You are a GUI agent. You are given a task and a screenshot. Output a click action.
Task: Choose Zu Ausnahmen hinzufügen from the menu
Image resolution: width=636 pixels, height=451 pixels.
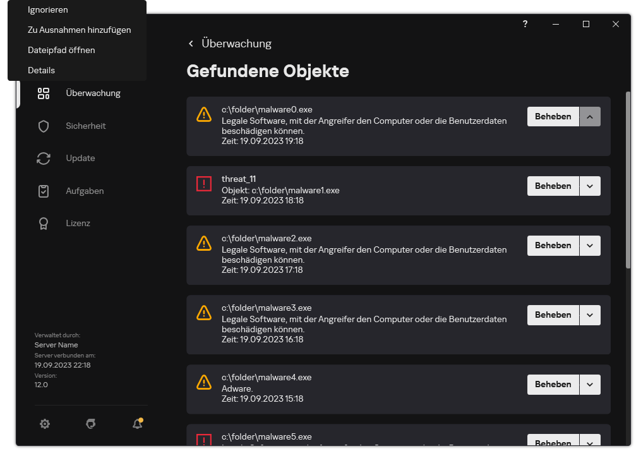click(x=79, y=30)
